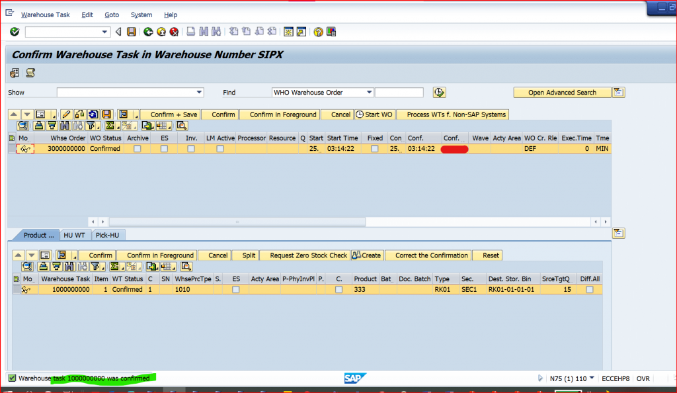Image resolution: width=677 pixels, height=393 pixels.
Task: Click the Export icon in the warehouse task grid
Action: pyautogui.click(x=151, y=267)
